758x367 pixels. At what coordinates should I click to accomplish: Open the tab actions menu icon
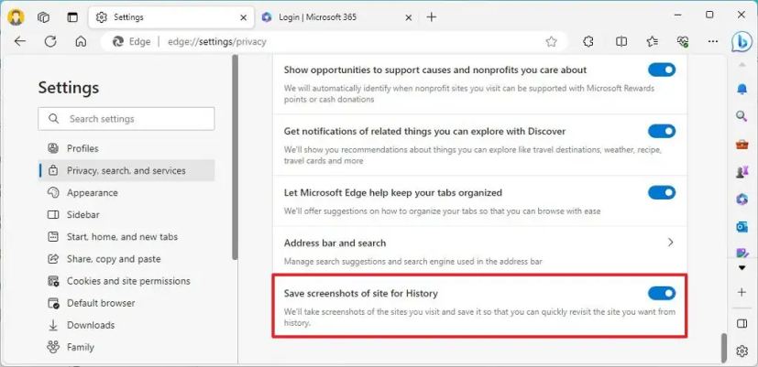(72, 17)
